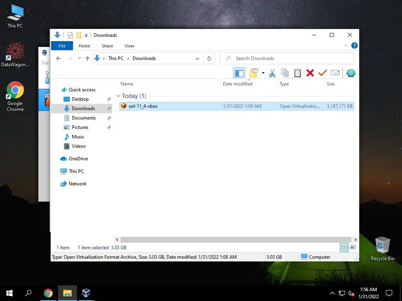Image resolution: width=402 pixels, height=301 pixels.
Task: Open the File menu
Action: [x=62, y=46]
